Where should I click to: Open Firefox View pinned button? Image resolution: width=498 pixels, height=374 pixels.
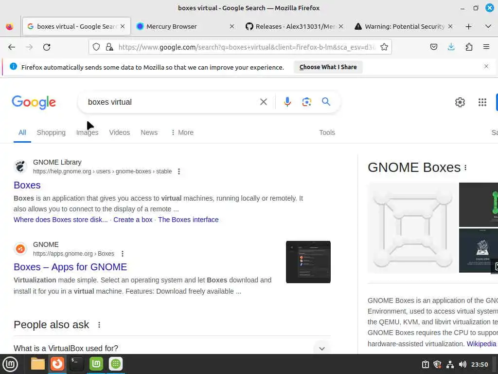coord(10,26)
